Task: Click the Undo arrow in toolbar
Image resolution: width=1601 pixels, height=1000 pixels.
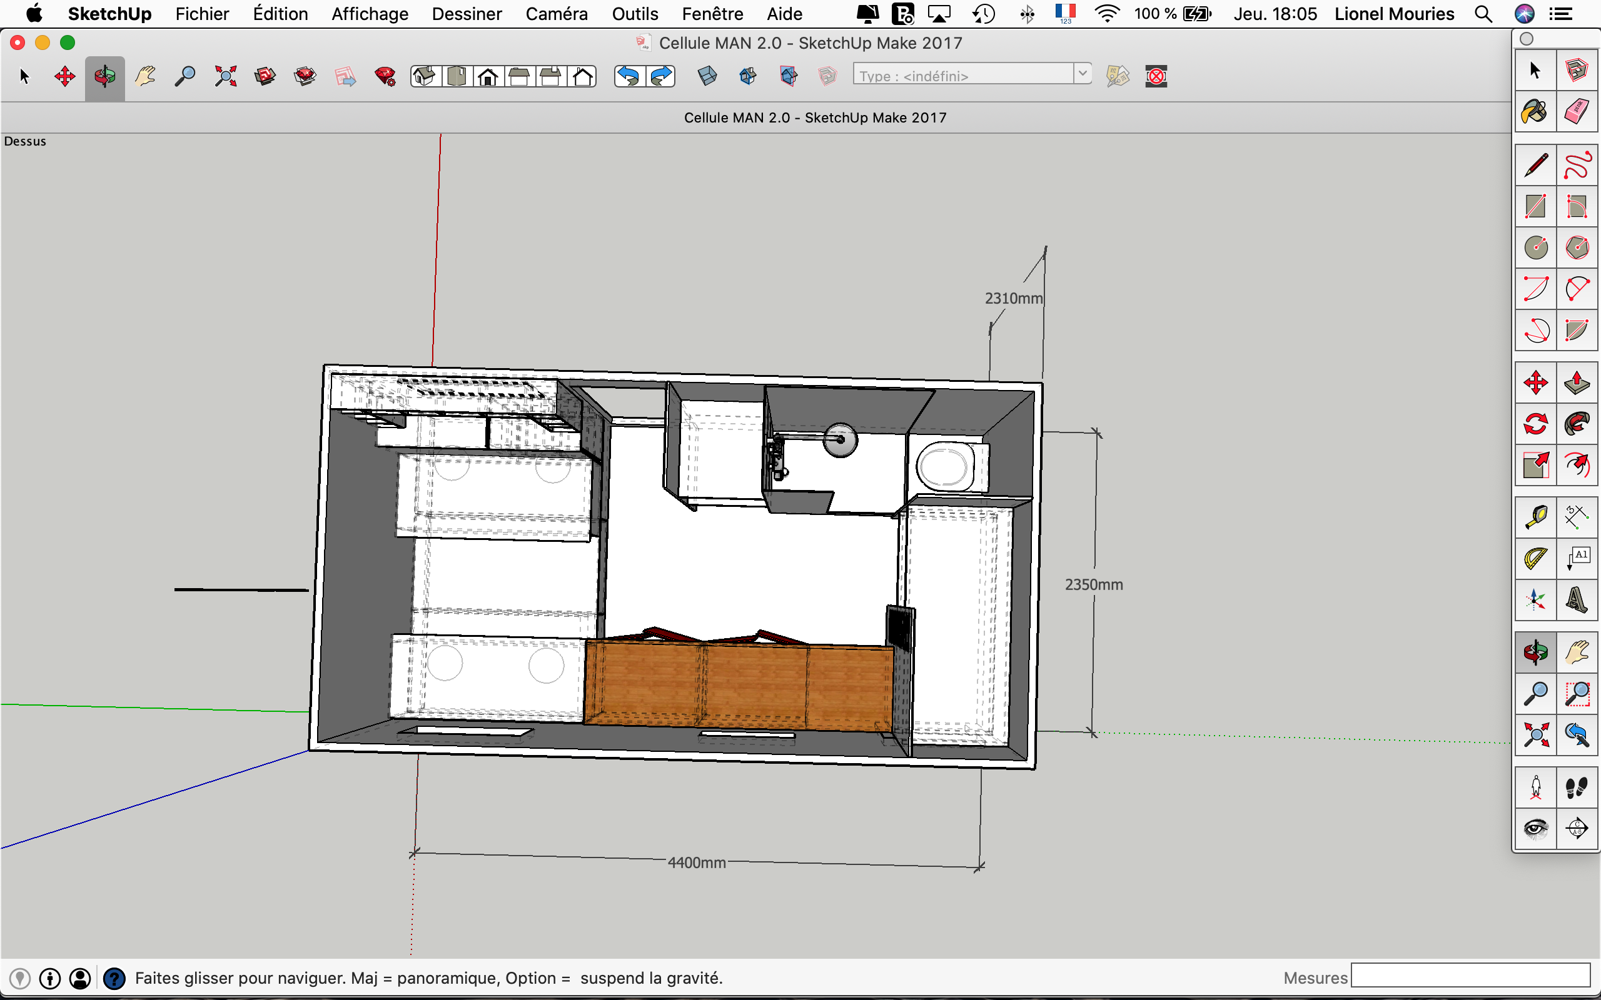Action: pyautogui.click(x=629, y=77)
